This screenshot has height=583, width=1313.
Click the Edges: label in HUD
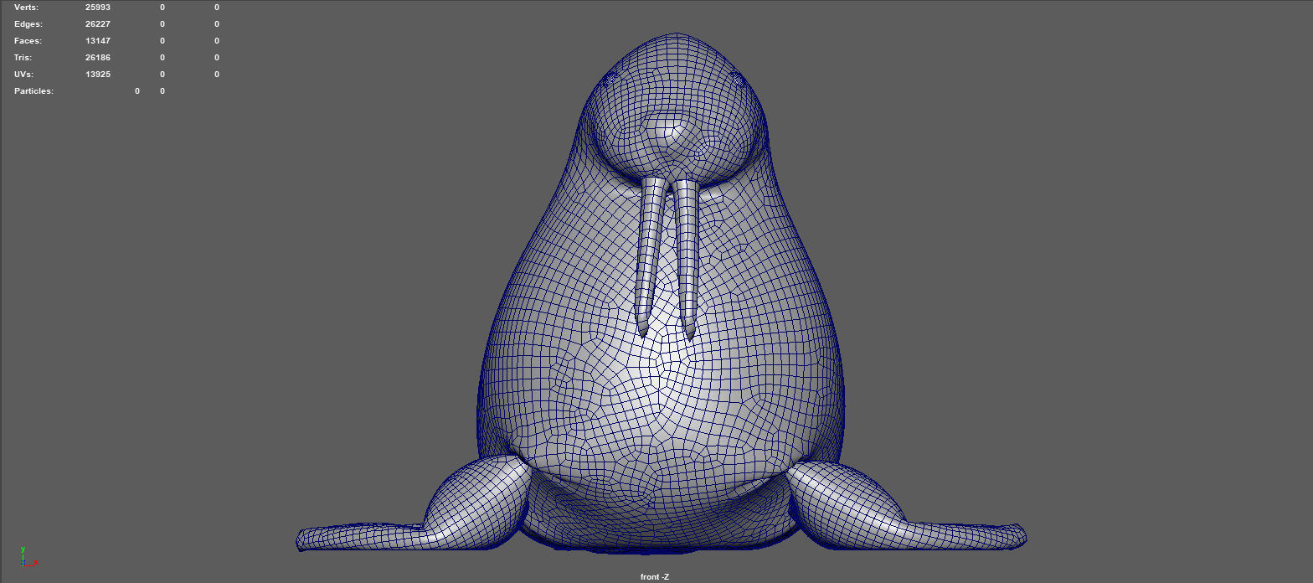click(28, 23)
